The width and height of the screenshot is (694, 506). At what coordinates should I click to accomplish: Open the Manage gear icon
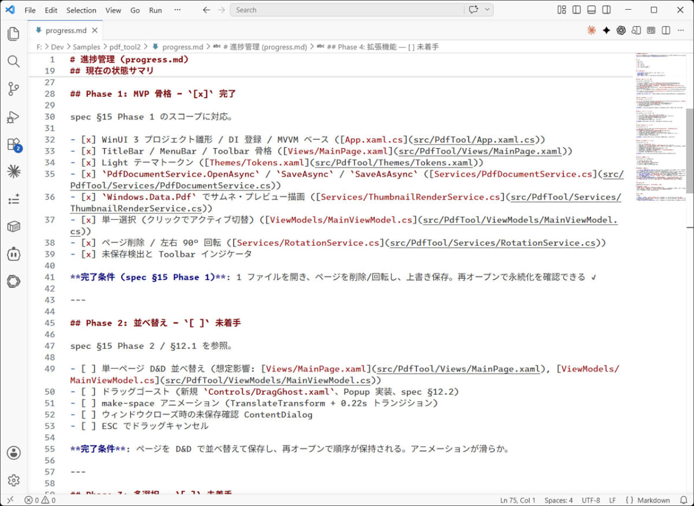13,480
